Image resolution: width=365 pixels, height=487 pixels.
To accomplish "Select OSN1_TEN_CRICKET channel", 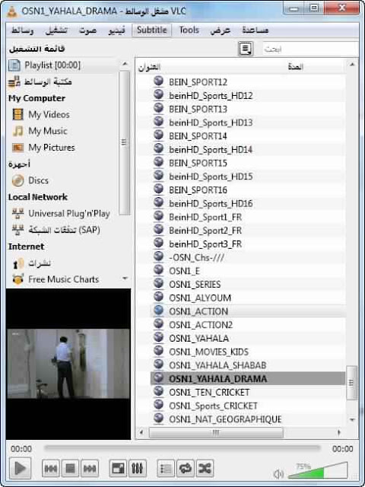I will point(209,393).
